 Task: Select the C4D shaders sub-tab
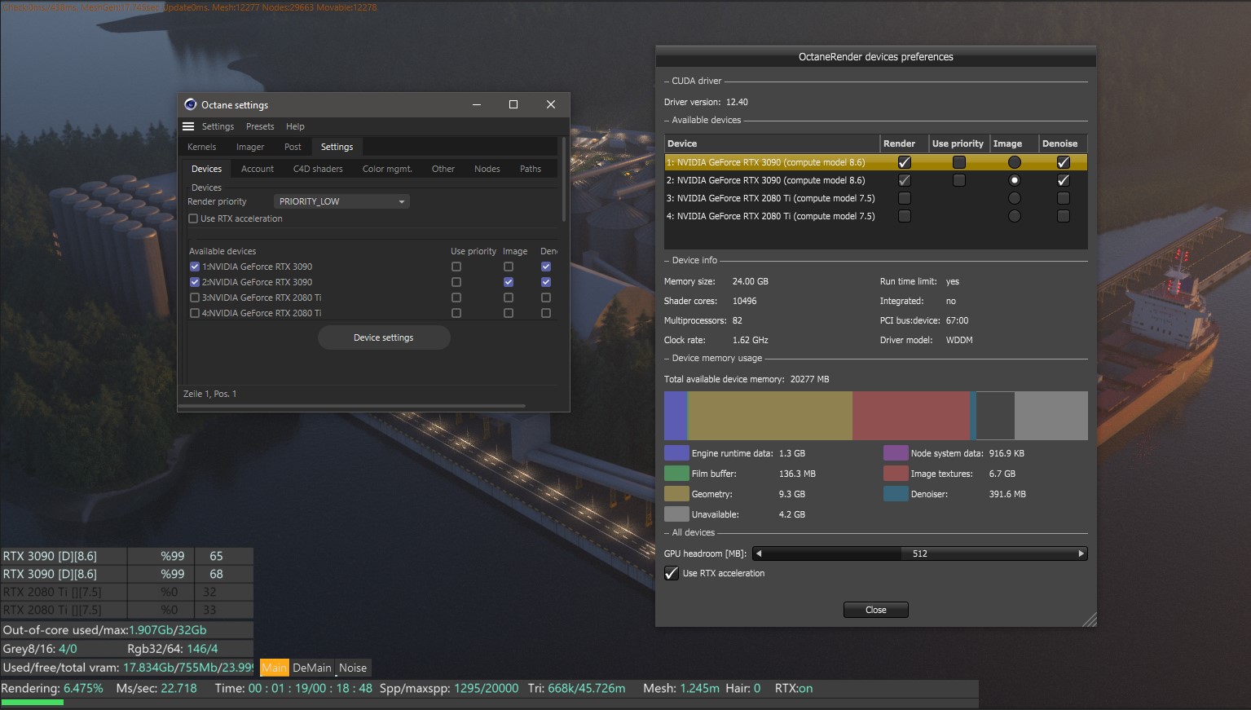pos(318,169)
